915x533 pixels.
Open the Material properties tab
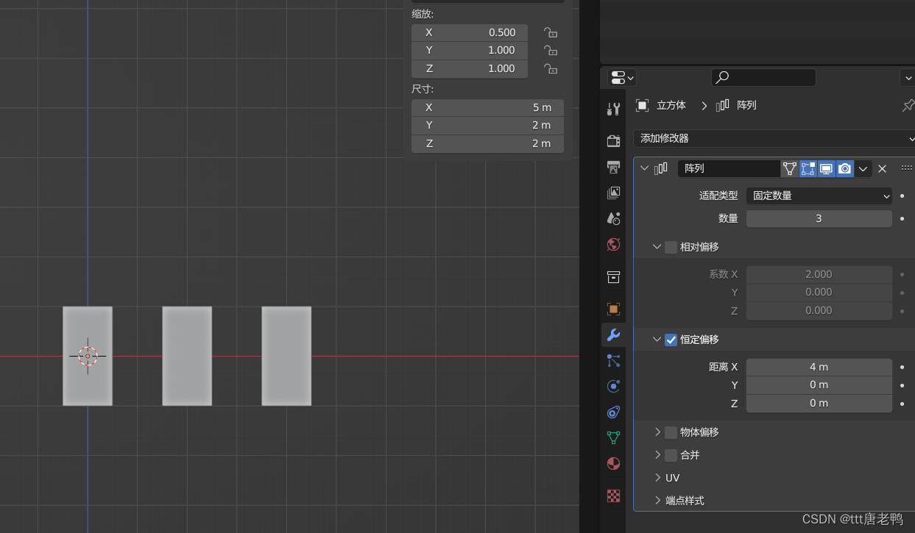click(x=613, y=463)
